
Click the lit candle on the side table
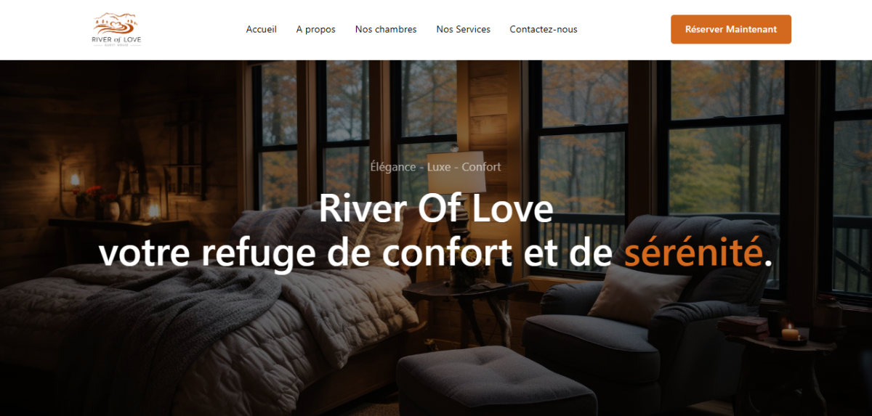(790, 333)
